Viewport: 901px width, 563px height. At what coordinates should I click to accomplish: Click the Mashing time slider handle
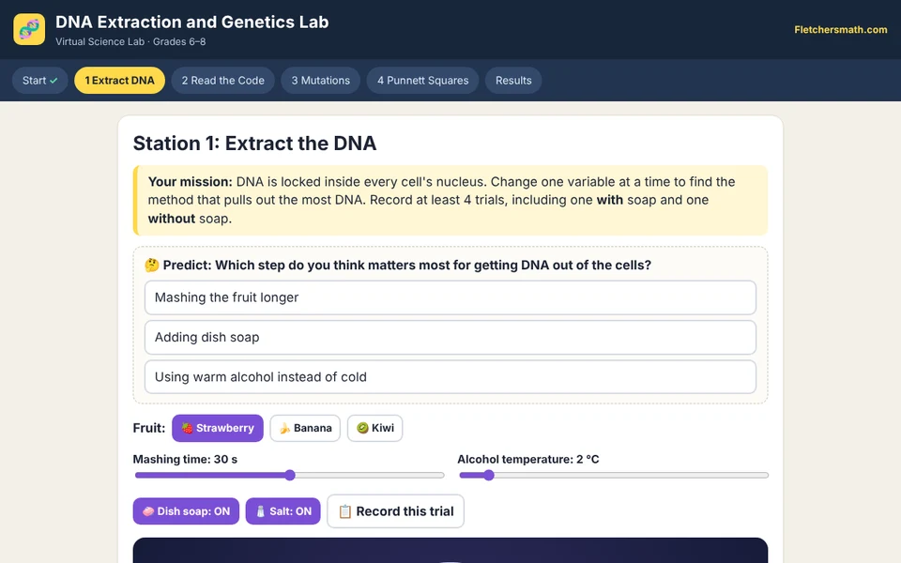click(x=290, y=475)
